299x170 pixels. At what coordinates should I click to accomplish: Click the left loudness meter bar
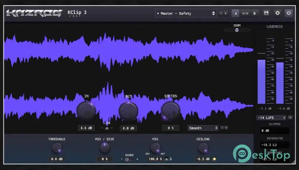click(x=261, y=82)
